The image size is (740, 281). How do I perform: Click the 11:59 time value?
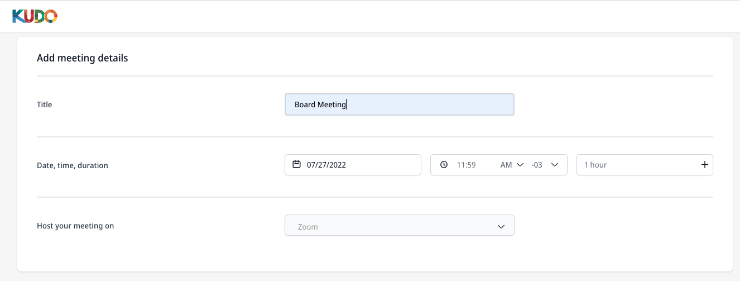pyautogui.click(x=466, y=165)
